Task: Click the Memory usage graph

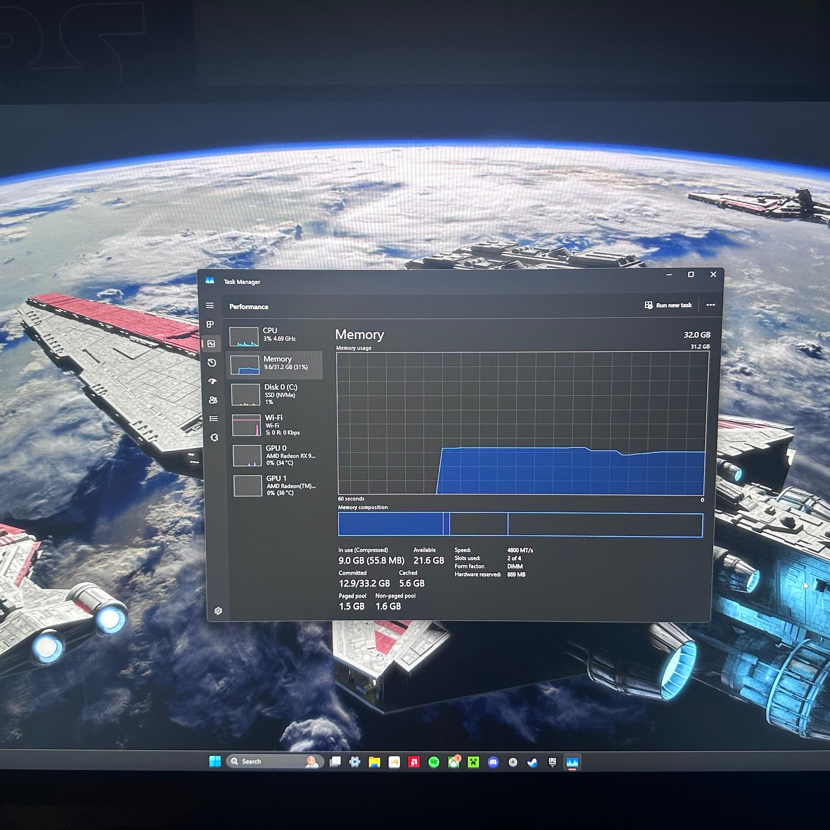Action: [x=522, y=423]
